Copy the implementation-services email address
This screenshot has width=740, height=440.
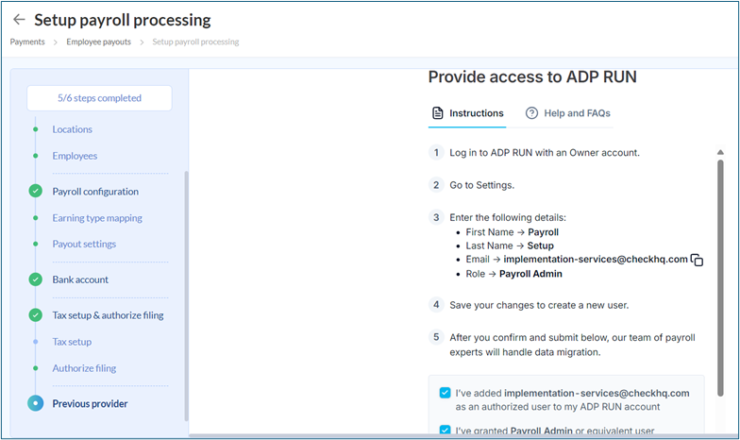697,260
